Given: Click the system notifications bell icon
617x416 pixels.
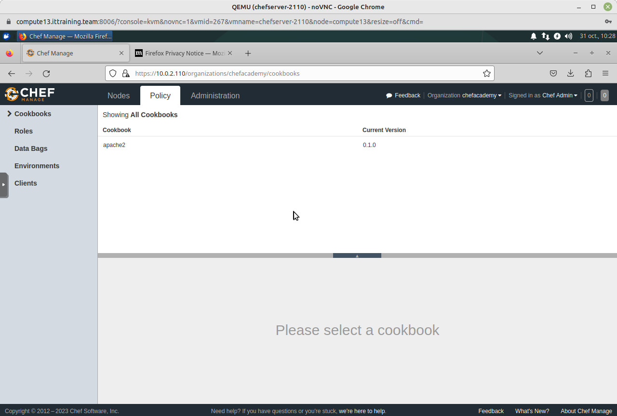Looking at the screenshot, I should (534, 36).
